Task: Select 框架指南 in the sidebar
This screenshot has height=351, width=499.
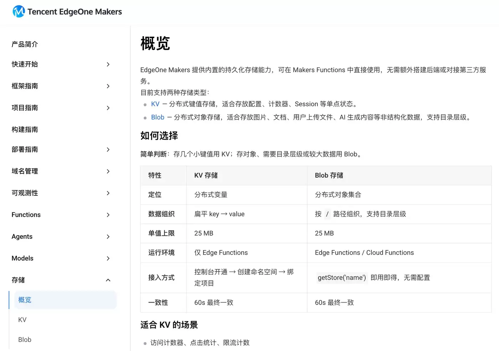Action: point(25,86)
